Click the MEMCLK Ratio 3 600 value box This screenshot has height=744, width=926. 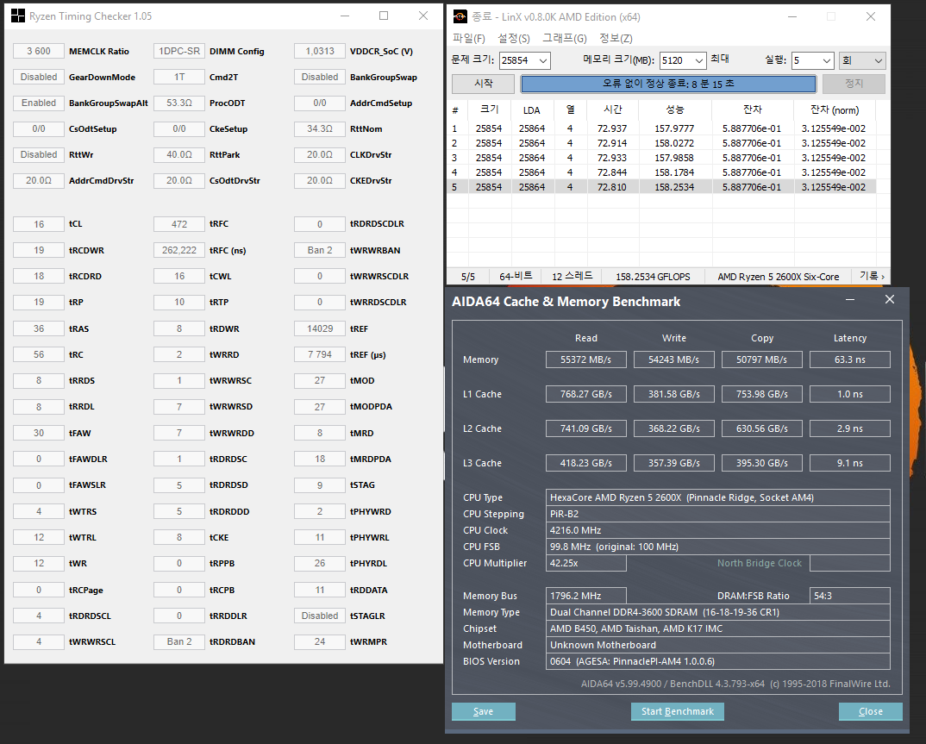pos(39,51)
